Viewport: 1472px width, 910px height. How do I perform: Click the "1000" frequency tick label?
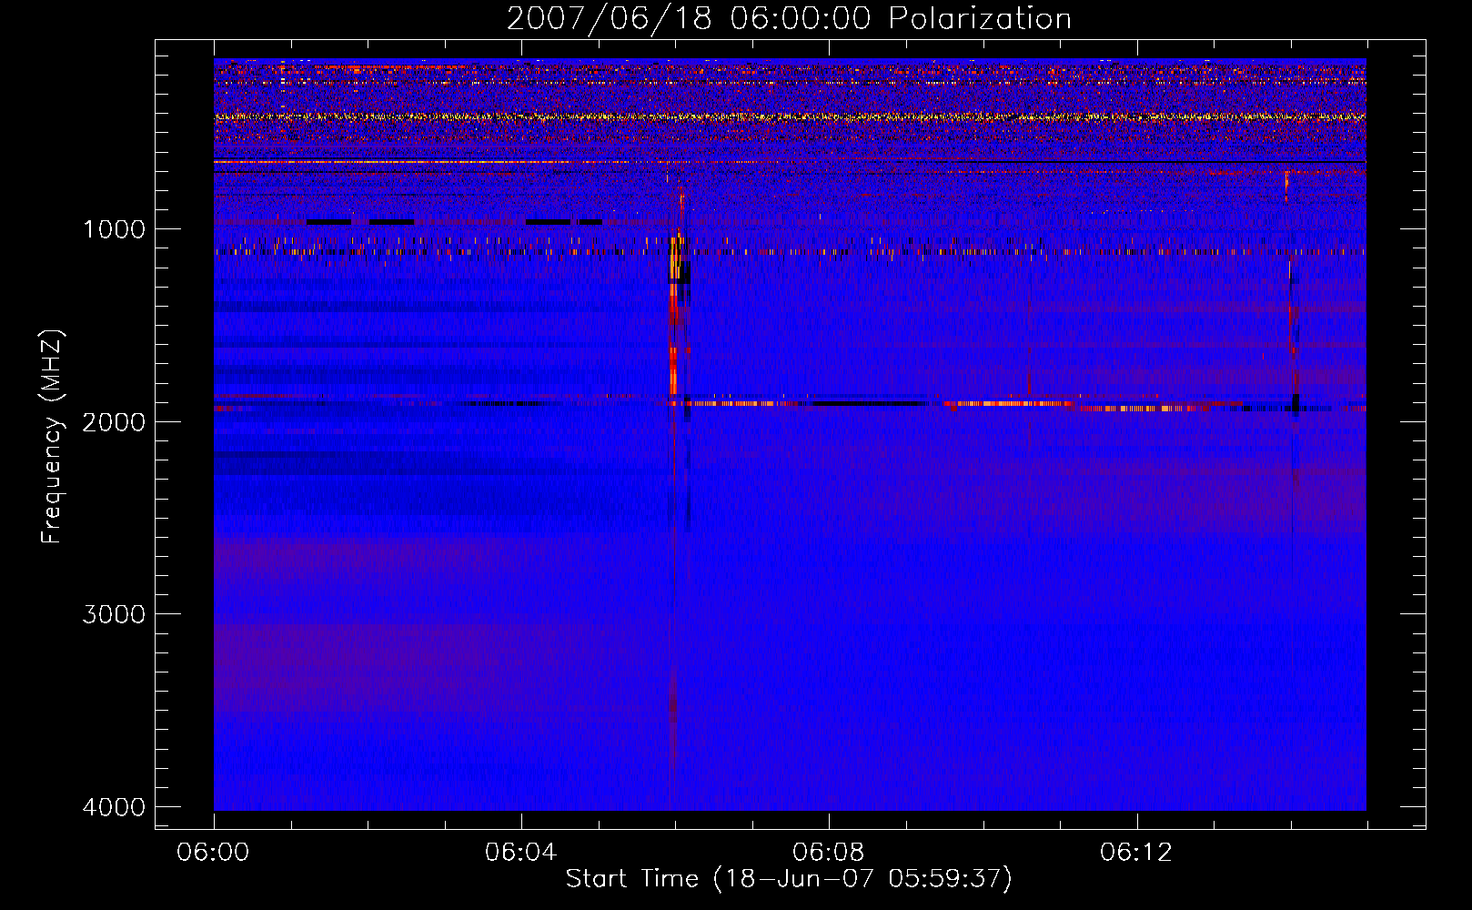point(114,229)
